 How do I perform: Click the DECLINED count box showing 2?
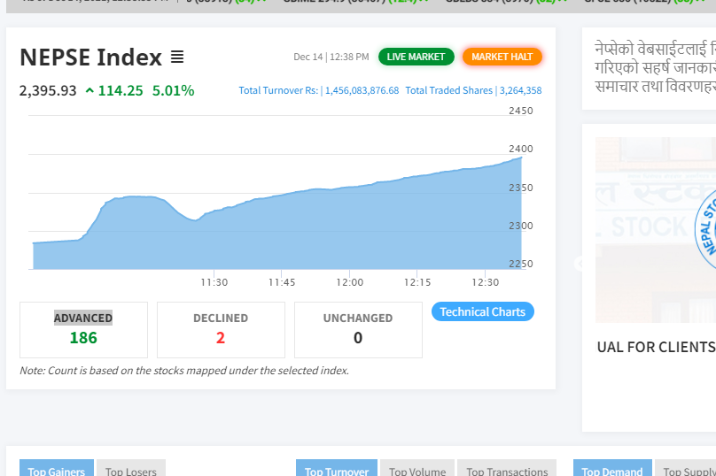point(221,330)
